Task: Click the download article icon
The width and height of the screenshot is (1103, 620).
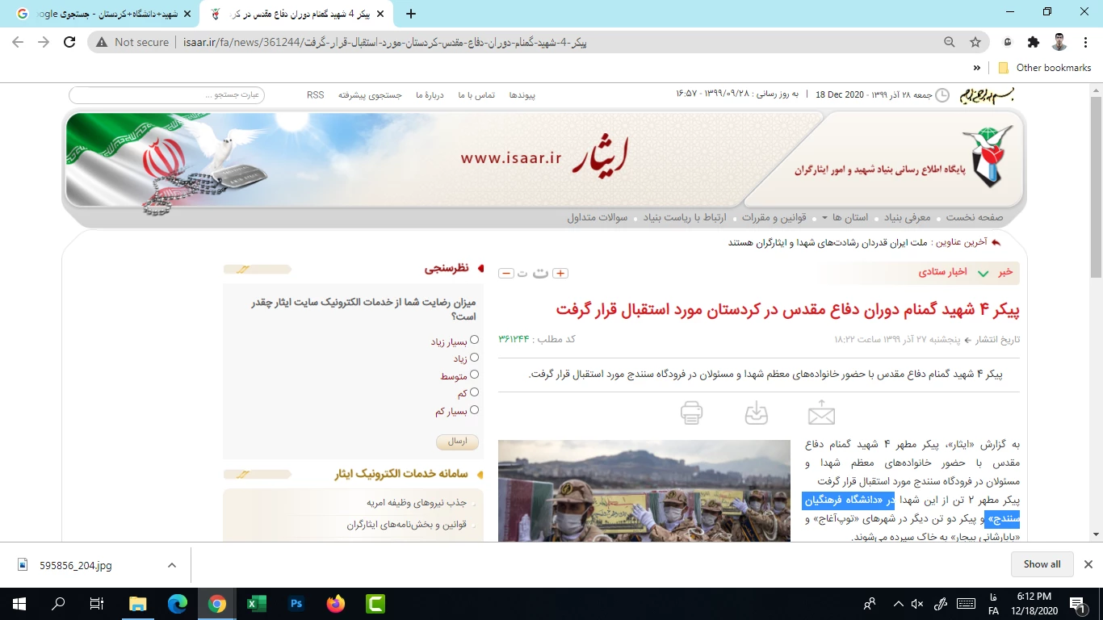Action: pos(756,413)
